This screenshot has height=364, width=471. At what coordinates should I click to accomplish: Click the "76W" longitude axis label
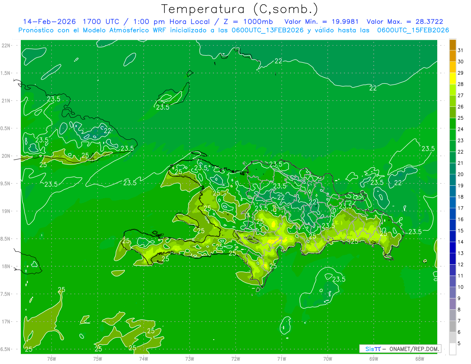click(x=51, y=359)
